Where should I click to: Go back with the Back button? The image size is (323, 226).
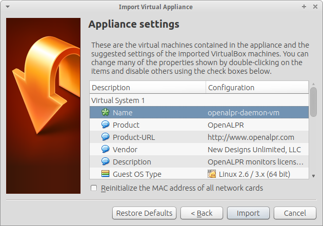pos(200,213)
